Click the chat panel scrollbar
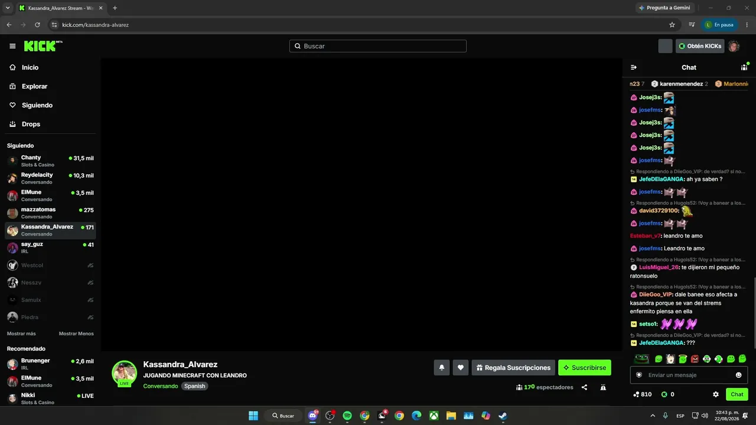The image size is (756, 425). click(754, 313)
